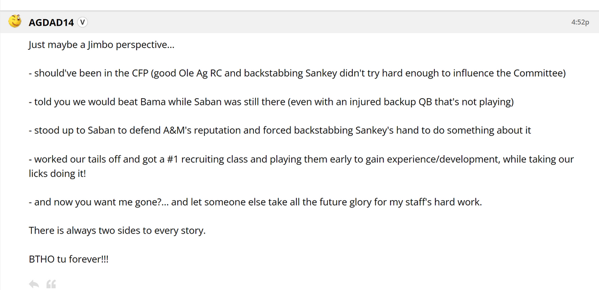Click the line starting "worked our tails off"
The width and height of the screenshot is (599, 290).
pyautogui.click(x=301, y=159)
